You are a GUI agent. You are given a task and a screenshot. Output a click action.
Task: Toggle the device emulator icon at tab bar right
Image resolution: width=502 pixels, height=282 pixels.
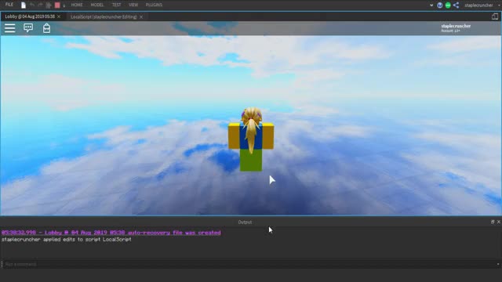(495, 16)
